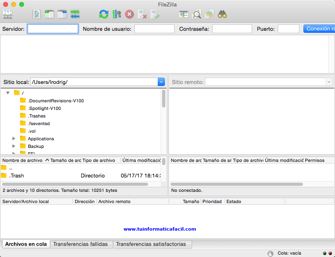This screenshot has width=335, height=257.
Task: Toggle local directory tree display
Action: pyautogui.click(x=49, y=14)
